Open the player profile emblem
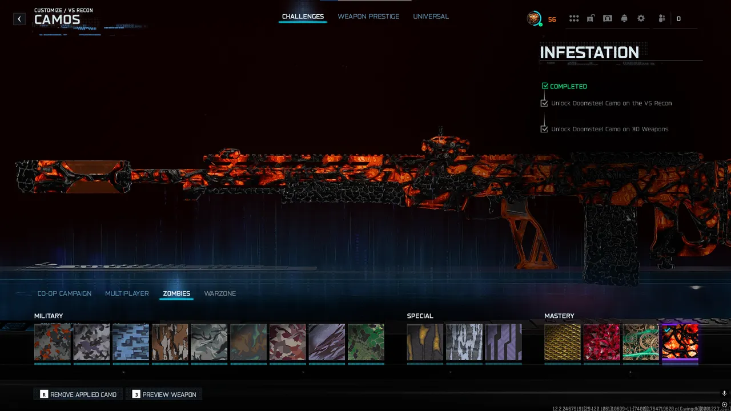731x411 pixels. (x=533, y=19)
